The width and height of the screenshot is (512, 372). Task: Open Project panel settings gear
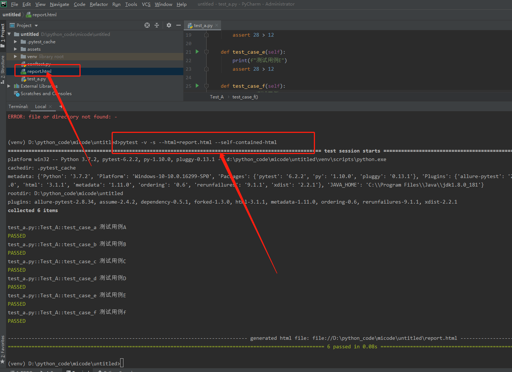click(x=169, y=25)
